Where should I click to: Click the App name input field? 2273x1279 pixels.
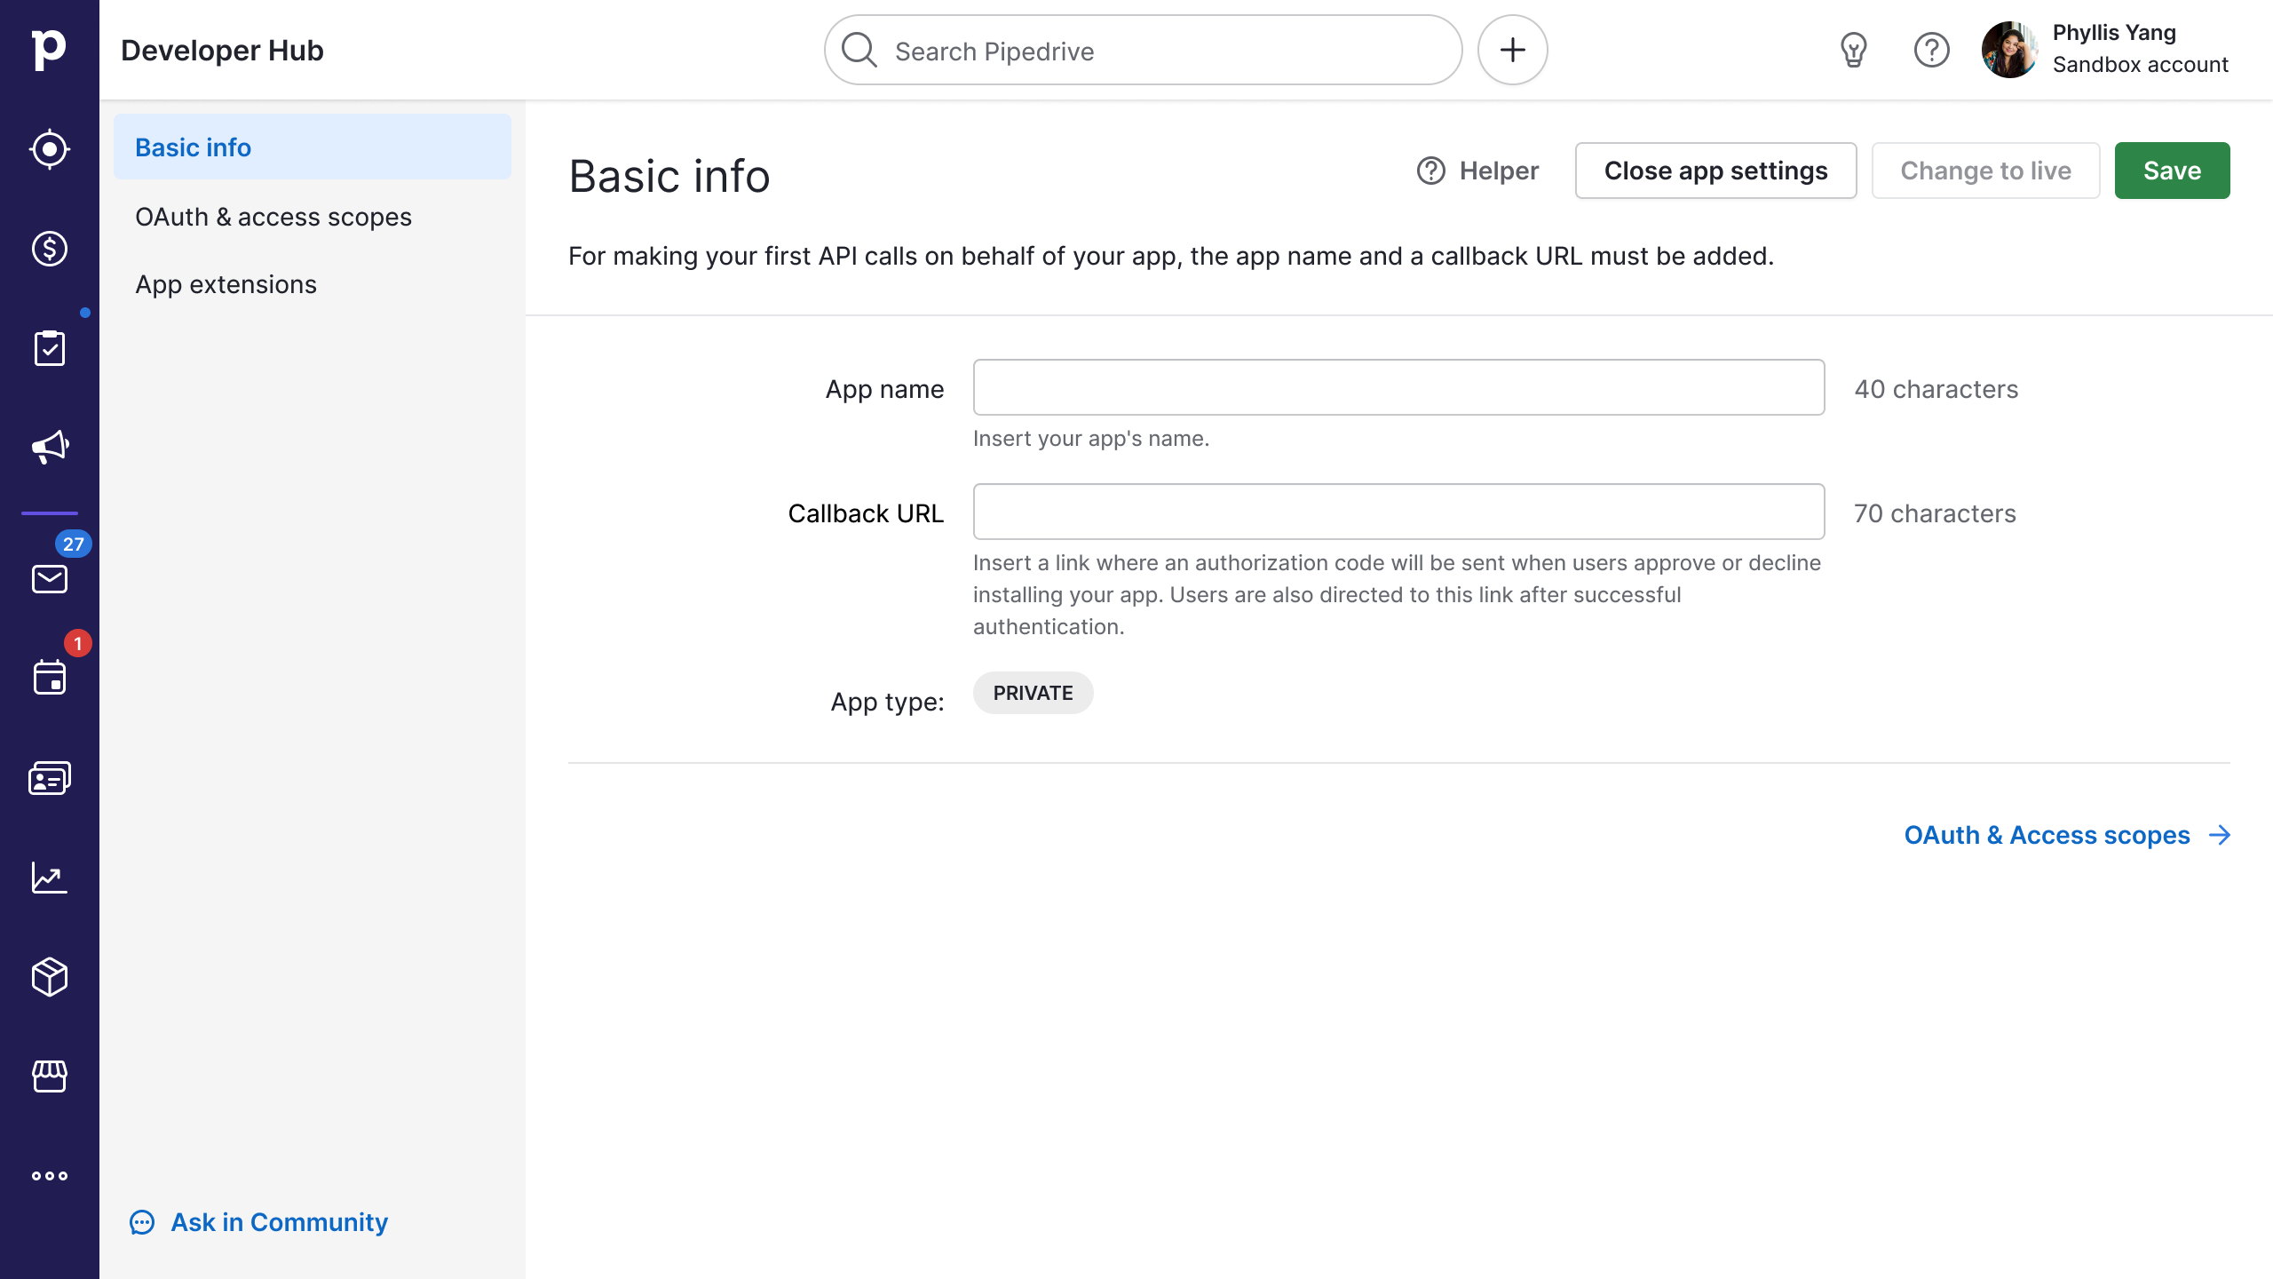(x=1398, y=387)
